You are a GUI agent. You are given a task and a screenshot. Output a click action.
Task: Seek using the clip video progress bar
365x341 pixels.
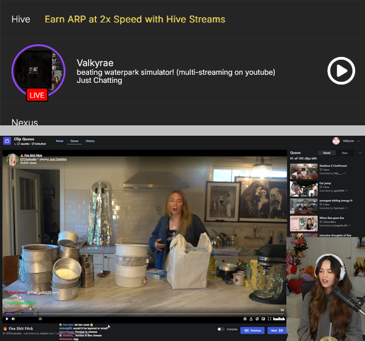144,314
